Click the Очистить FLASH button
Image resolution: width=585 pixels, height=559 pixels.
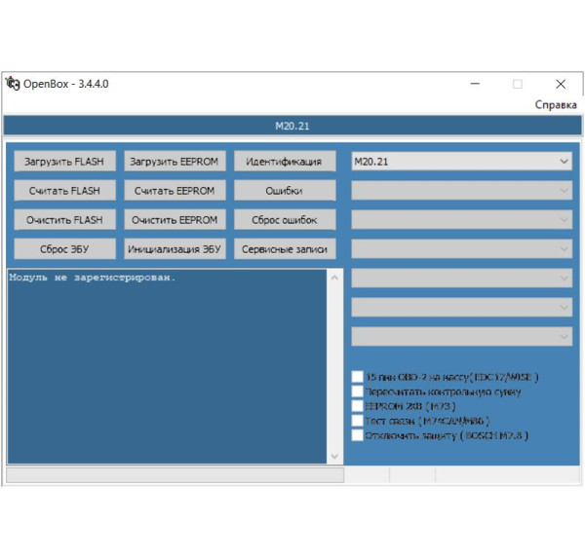64,219
